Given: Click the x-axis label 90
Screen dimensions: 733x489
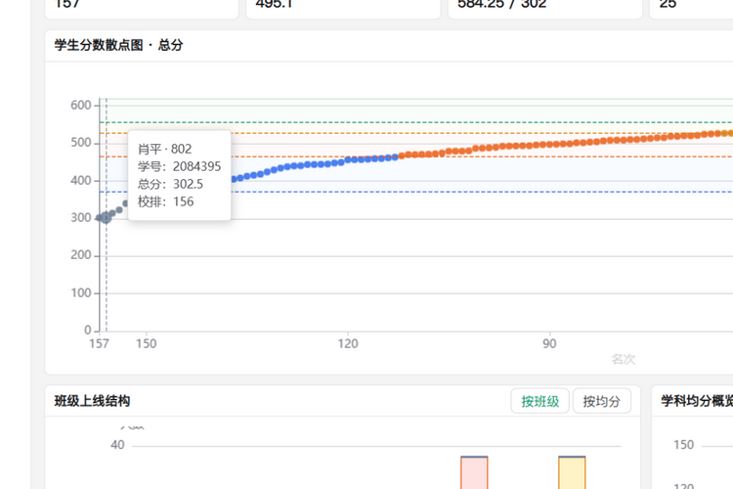Looking at the screenshot, I should point(549,344).
